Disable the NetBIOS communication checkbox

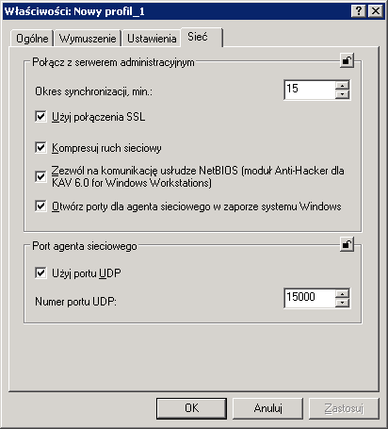pyautogui.click(x=40, y=176)
